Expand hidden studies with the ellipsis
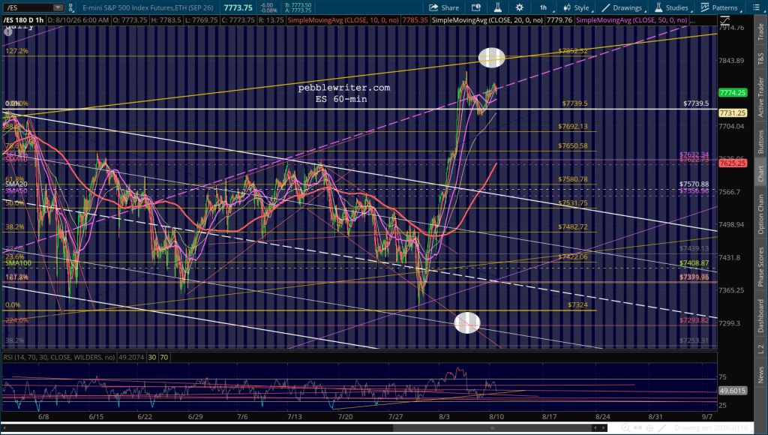The height and width of the screenshot is (435, 768). [x=691, y=20]
